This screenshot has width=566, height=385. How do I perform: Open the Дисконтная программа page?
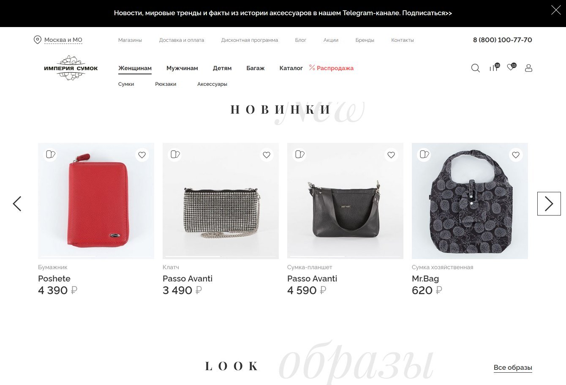tap(250, 40)
